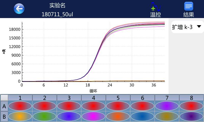Select row A header
The image size is (204, 122).
pos(4,106)
